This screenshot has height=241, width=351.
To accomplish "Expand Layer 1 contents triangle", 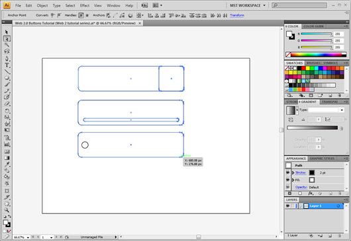I will click(301, 206).
